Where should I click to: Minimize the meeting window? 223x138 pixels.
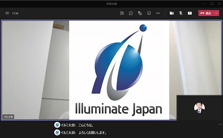(x=204, y=4)
